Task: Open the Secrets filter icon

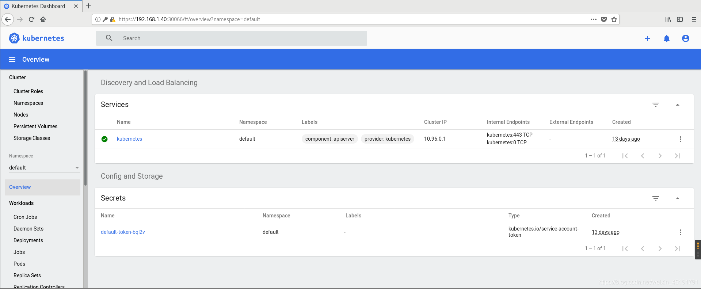Action: coord(656,198)
